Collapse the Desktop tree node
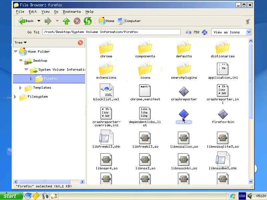The image size is (267, 200). 21,60
